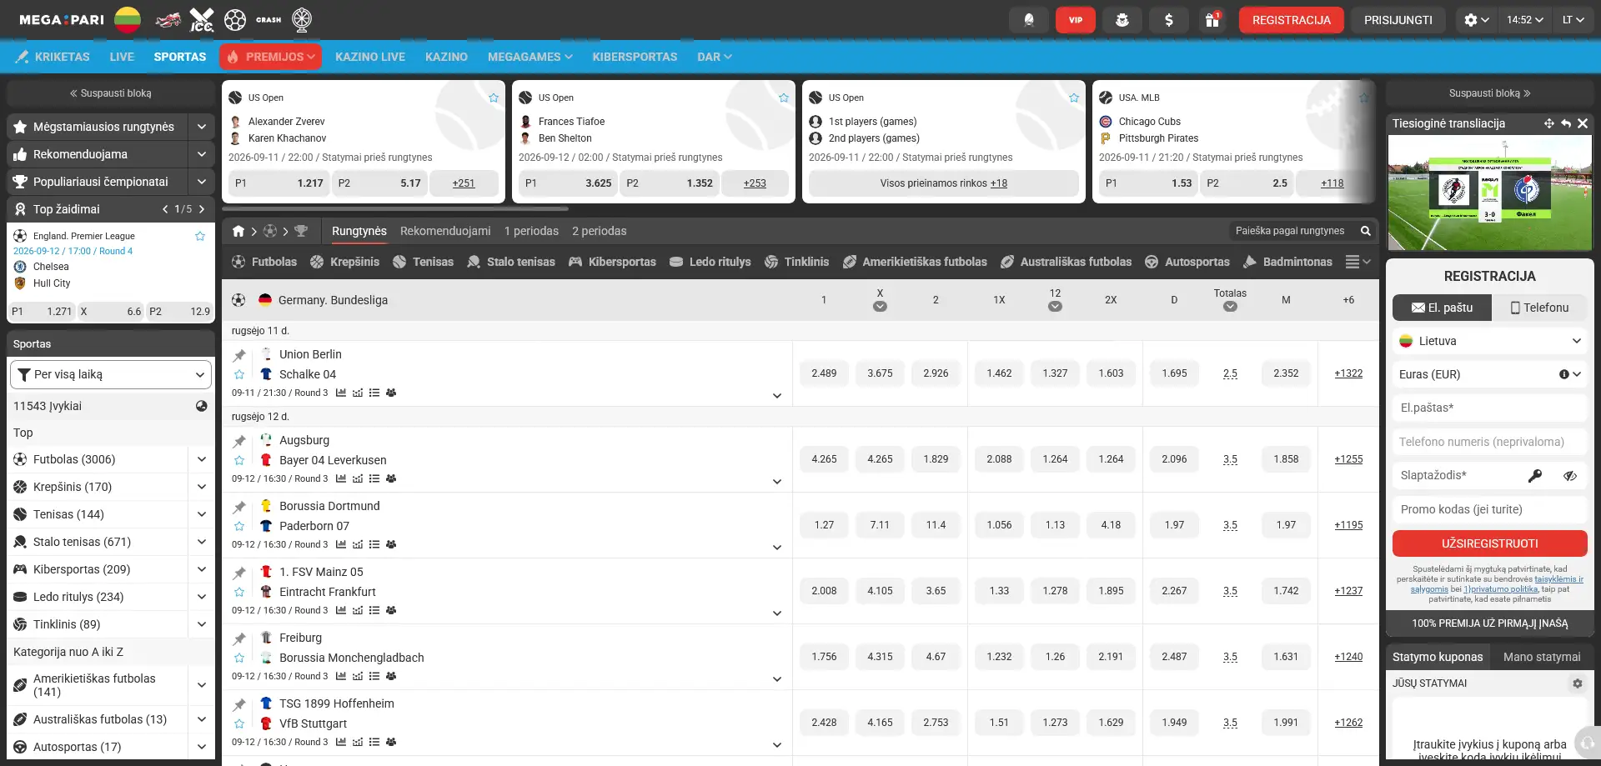Select Tenisas in the sports bar
This screenshot has height=766, width=1601.
[x=424, y=262]
